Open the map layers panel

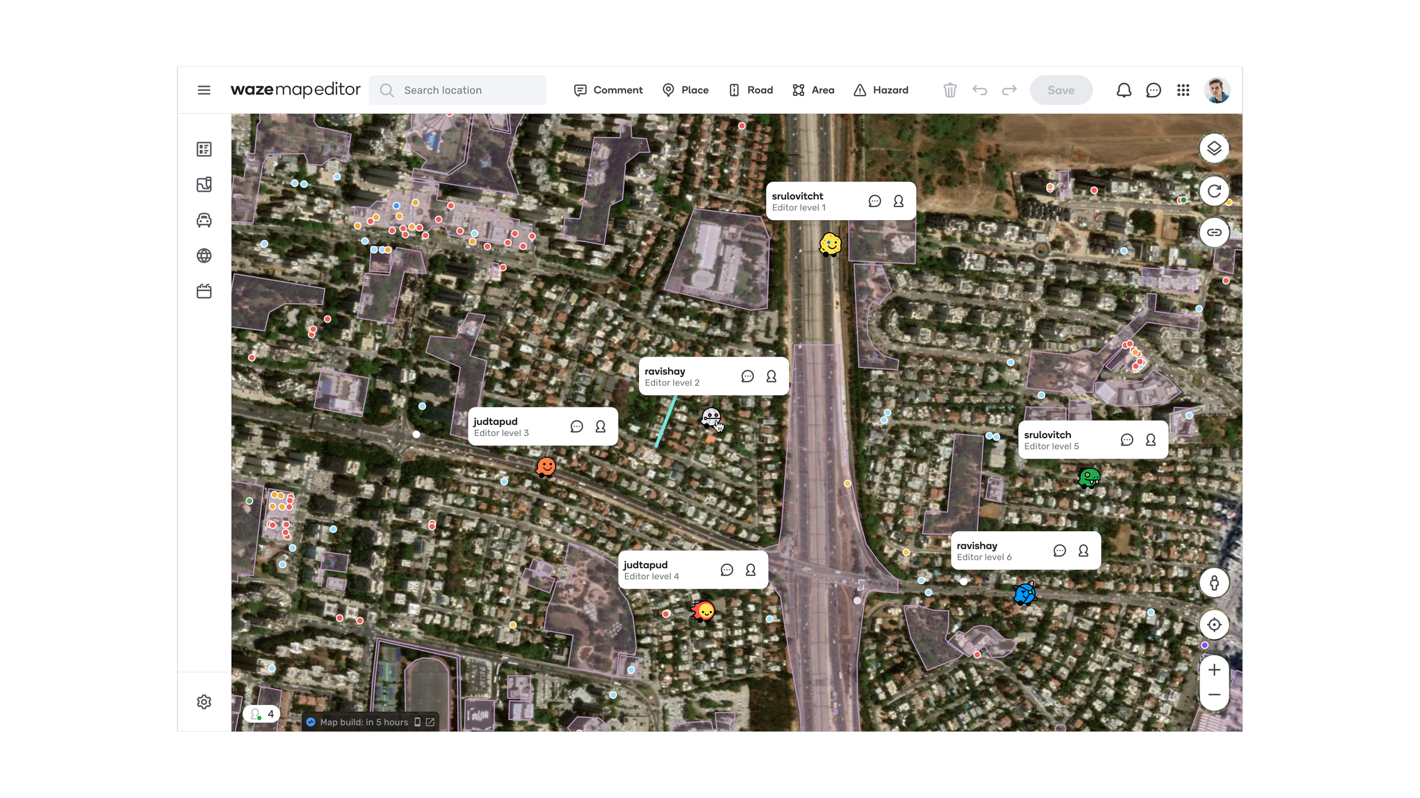[1214, 149]
